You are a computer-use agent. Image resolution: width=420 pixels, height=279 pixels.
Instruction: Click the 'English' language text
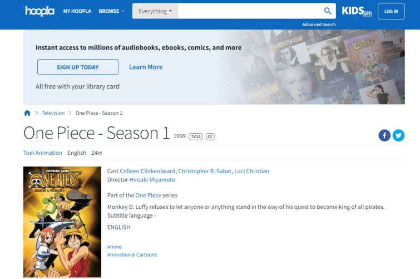click(x=77, y=153)
